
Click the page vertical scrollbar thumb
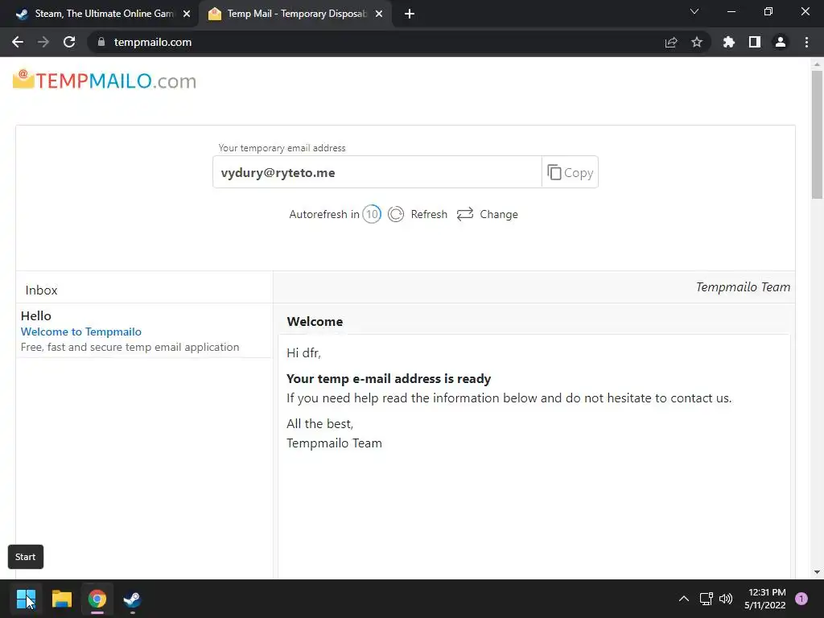click(x=817, y=134)
